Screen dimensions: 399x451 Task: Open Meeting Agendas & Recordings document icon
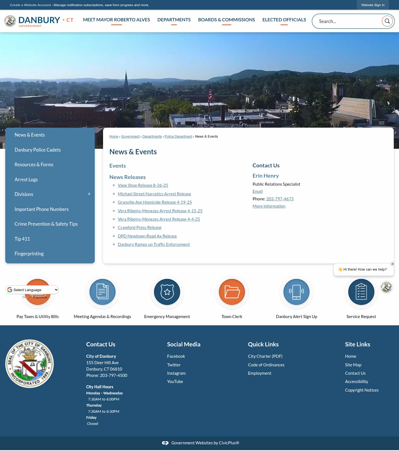102,292
